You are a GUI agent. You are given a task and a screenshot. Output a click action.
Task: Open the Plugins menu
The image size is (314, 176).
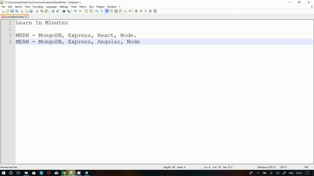[100, 6]
